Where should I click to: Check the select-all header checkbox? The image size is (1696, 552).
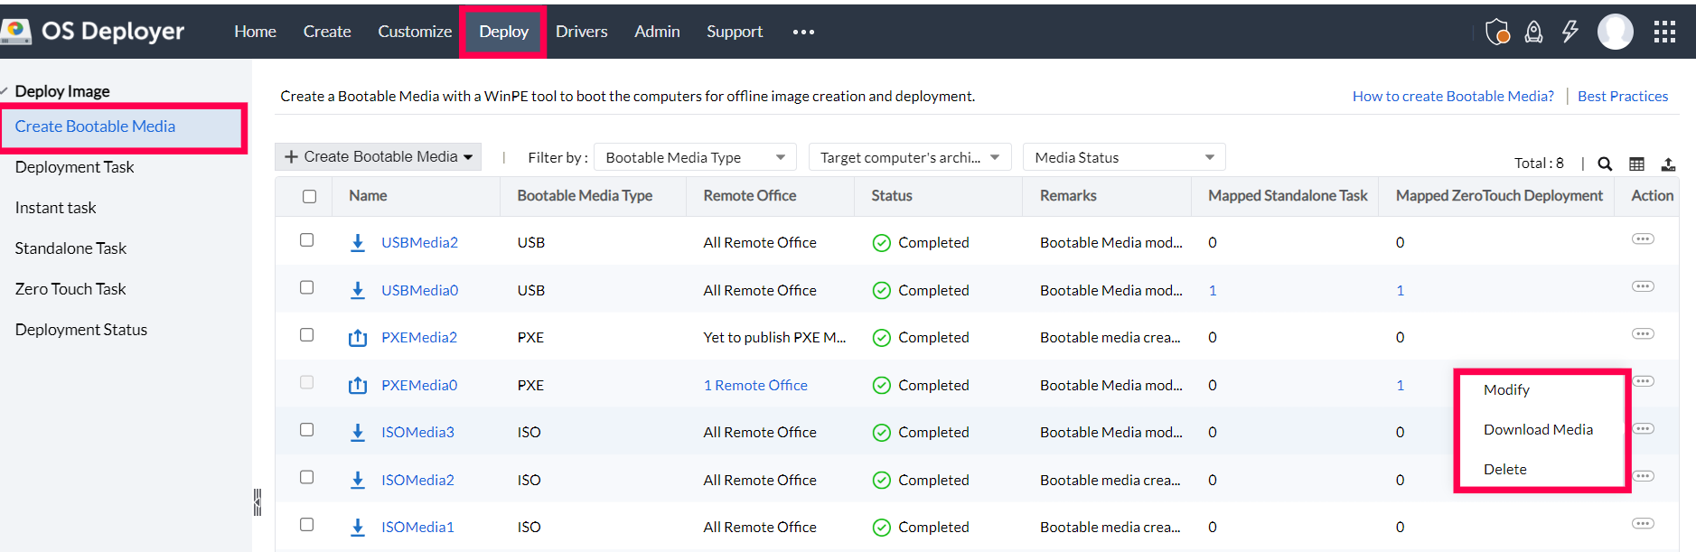(309, 196)
